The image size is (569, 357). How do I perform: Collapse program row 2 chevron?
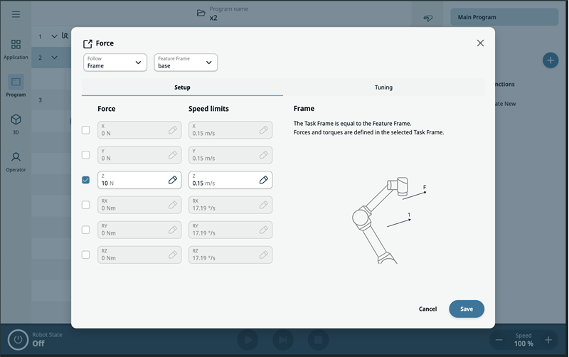coord(55,58)
